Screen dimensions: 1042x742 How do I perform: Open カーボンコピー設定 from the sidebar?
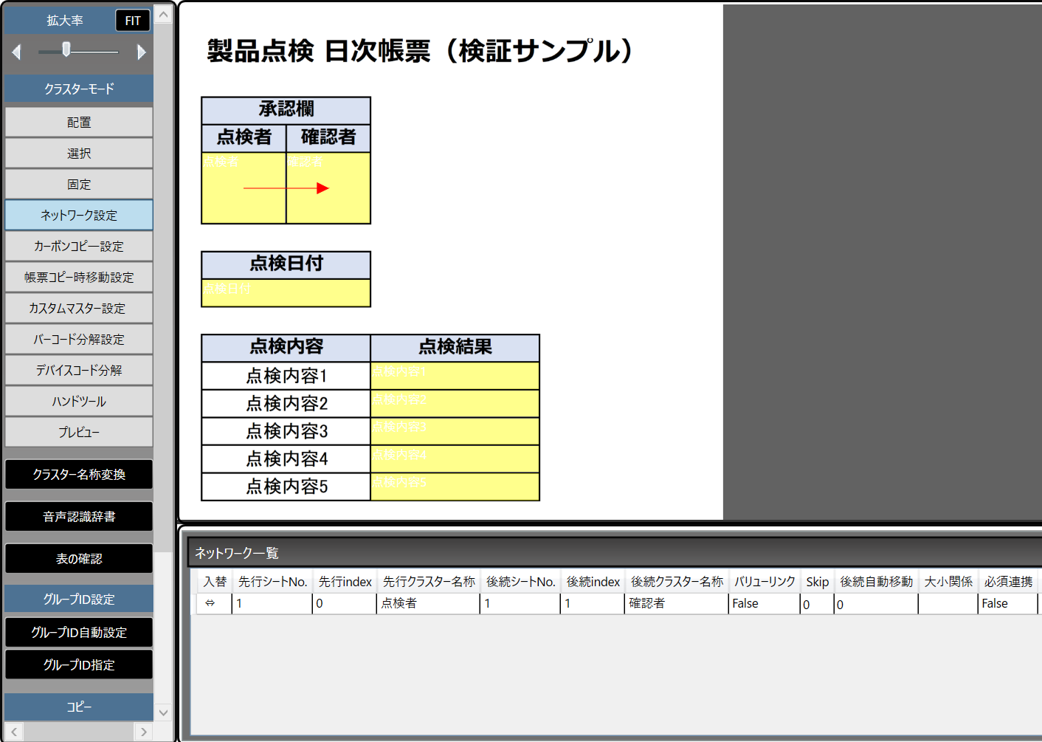coord(79,247)
